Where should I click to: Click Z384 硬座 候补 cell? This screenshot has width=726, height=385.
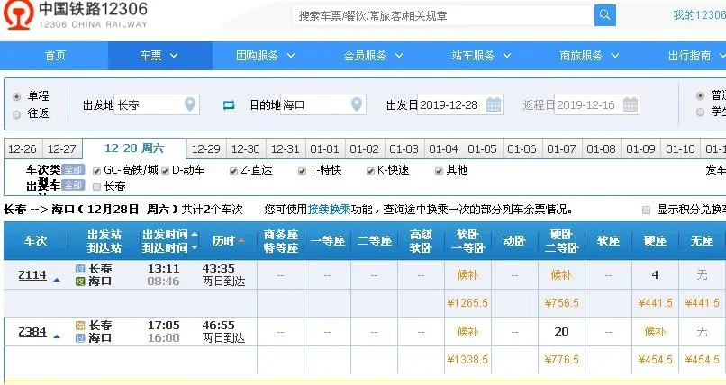pyautogui.click(x=655, y=331)
